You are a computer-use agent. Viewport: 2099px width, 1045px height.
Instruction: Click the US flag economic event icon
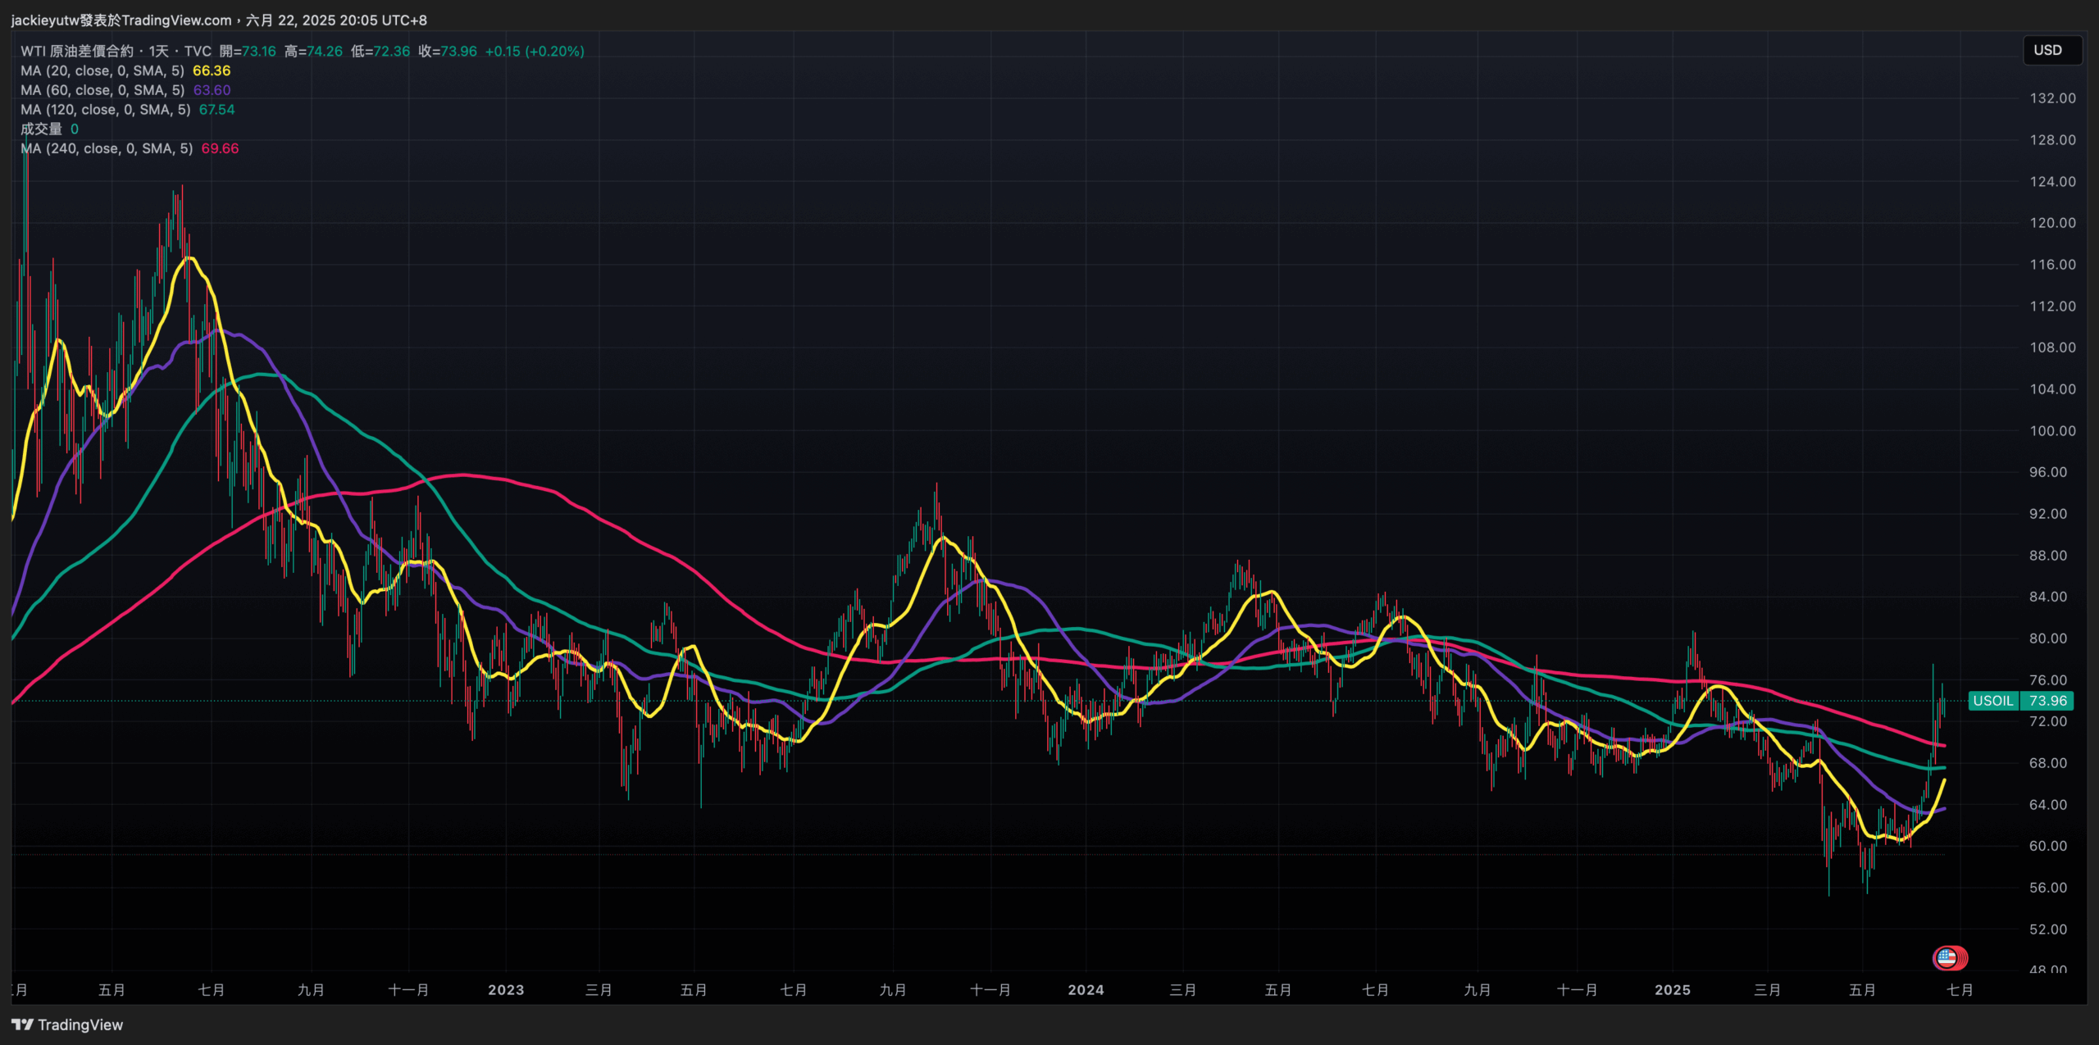[1948, 957]
